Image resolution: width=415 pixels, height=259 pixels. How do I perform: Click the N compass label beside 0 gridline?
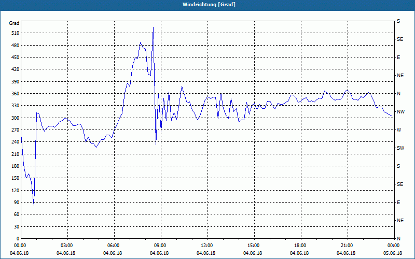[398, 239]
